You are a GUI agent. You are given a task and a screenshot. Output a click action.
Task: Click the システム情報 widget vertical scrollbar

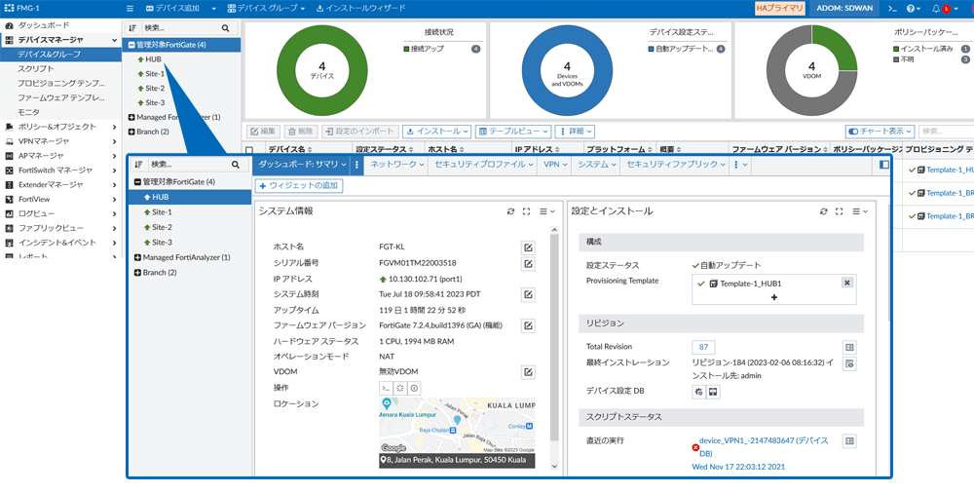click(555, 335)
